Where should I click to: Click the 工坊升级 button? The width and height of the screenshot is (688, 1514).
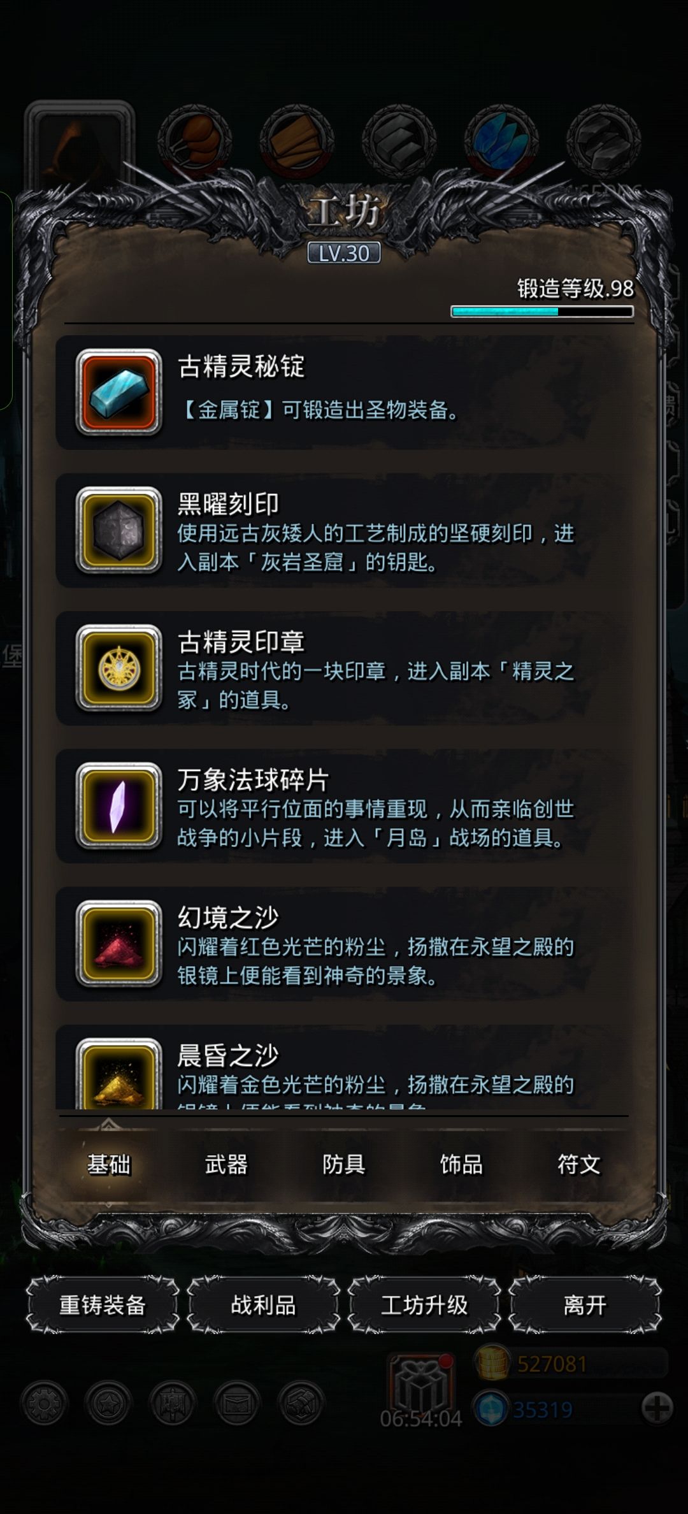(424, 1305)
